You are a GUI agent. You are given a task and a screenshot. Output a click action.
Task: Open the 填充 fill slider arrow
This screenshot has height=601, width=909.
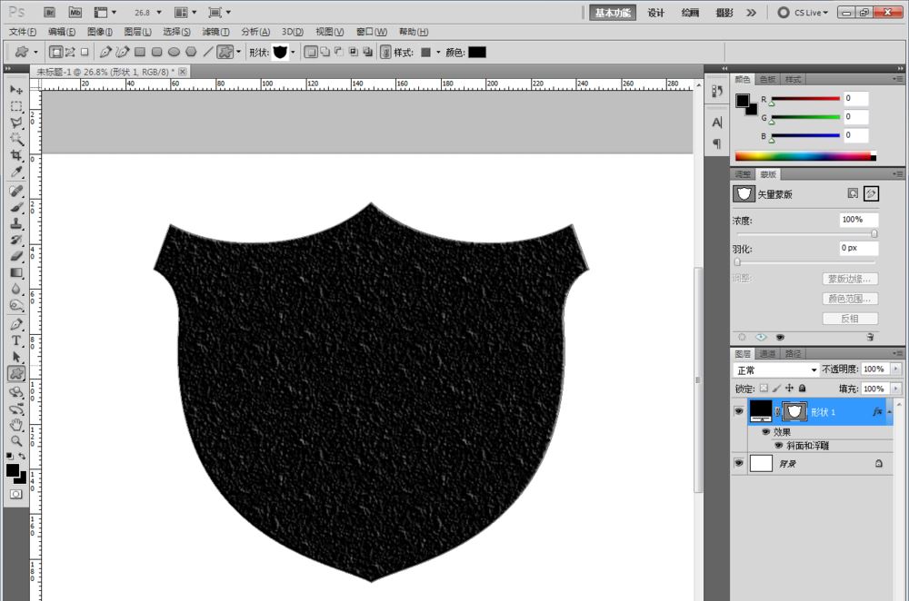pyautogui.click(x=896, y=389)
